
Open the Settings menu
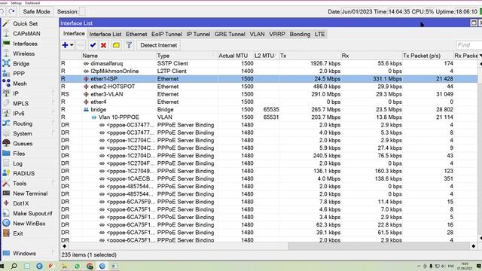coord(16,3)
